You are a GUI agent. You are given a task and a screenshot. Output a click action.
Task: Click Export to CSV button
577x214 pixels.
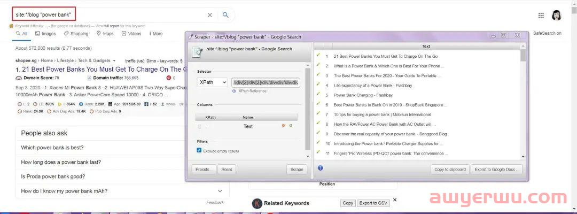click(373, 203)
